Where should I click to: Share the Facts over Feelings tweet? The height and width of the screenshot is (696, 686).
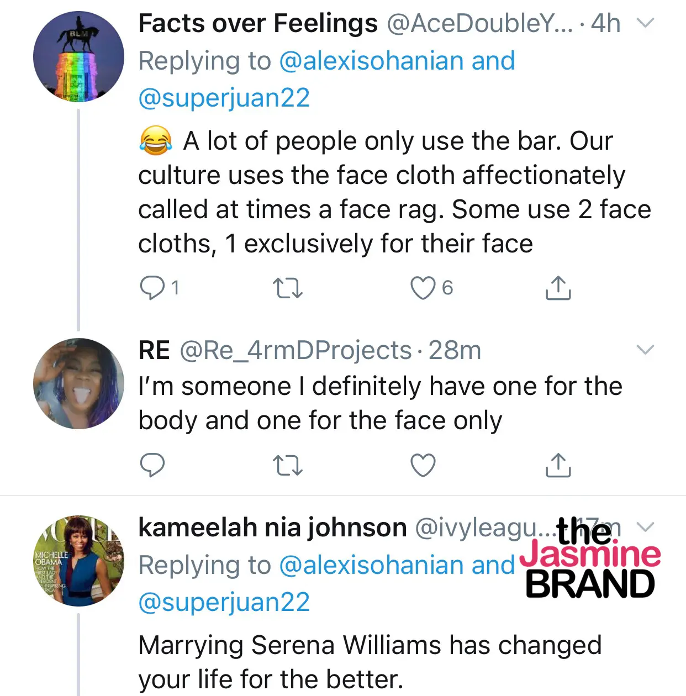(558, 288)
